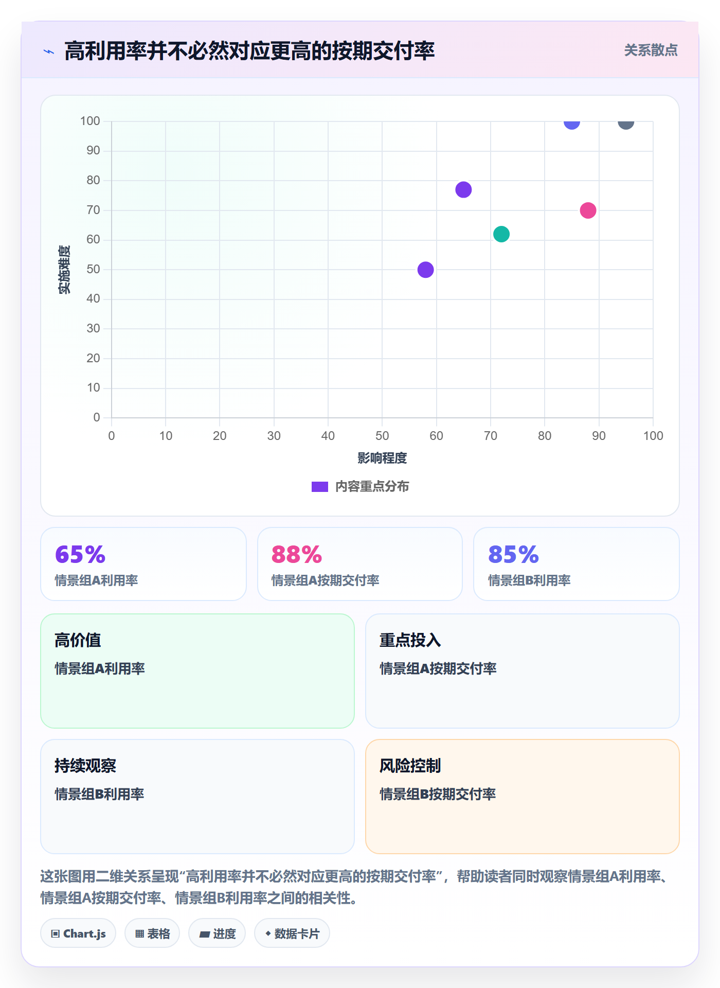Image resolution: width=720 pixels, height=988 pixels.
Task: Click the y-axis title 实施难度
Action: pos(64,270)
